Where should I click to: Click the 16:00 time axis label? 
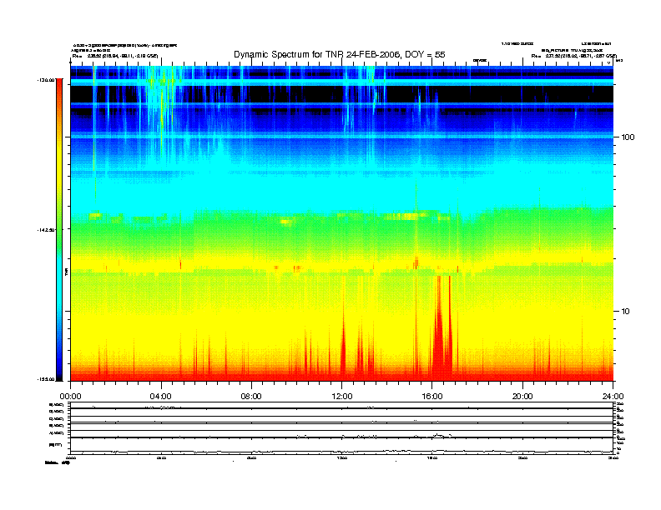pyautogui.click(x=432, y=397)
